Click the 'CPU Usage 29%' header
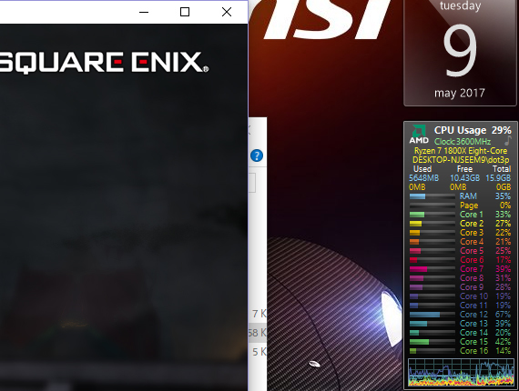The height and width of the screenshot is (391, 519). tap(473, 130)
